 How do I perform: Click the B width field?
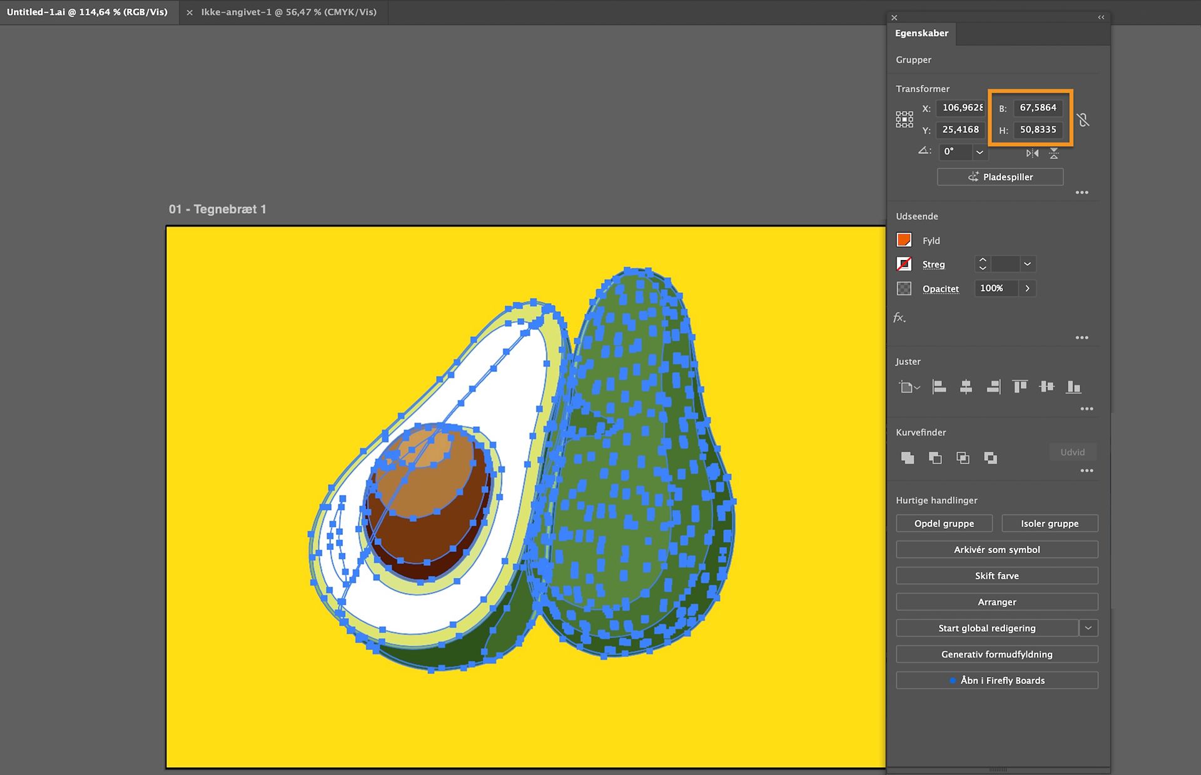tap(1038, 107)
